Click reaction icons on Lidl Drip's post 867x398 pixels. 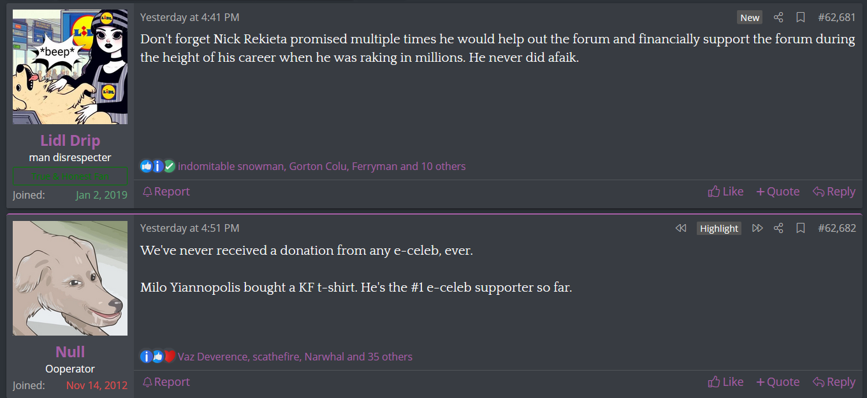(157, 166)
